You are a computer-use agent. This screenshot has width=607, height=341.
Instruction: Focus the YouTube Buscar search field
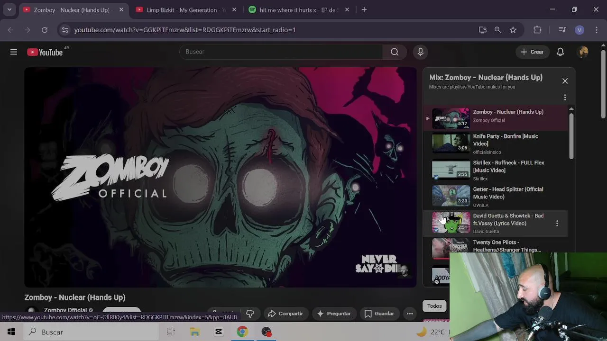(x=281, y=52)
